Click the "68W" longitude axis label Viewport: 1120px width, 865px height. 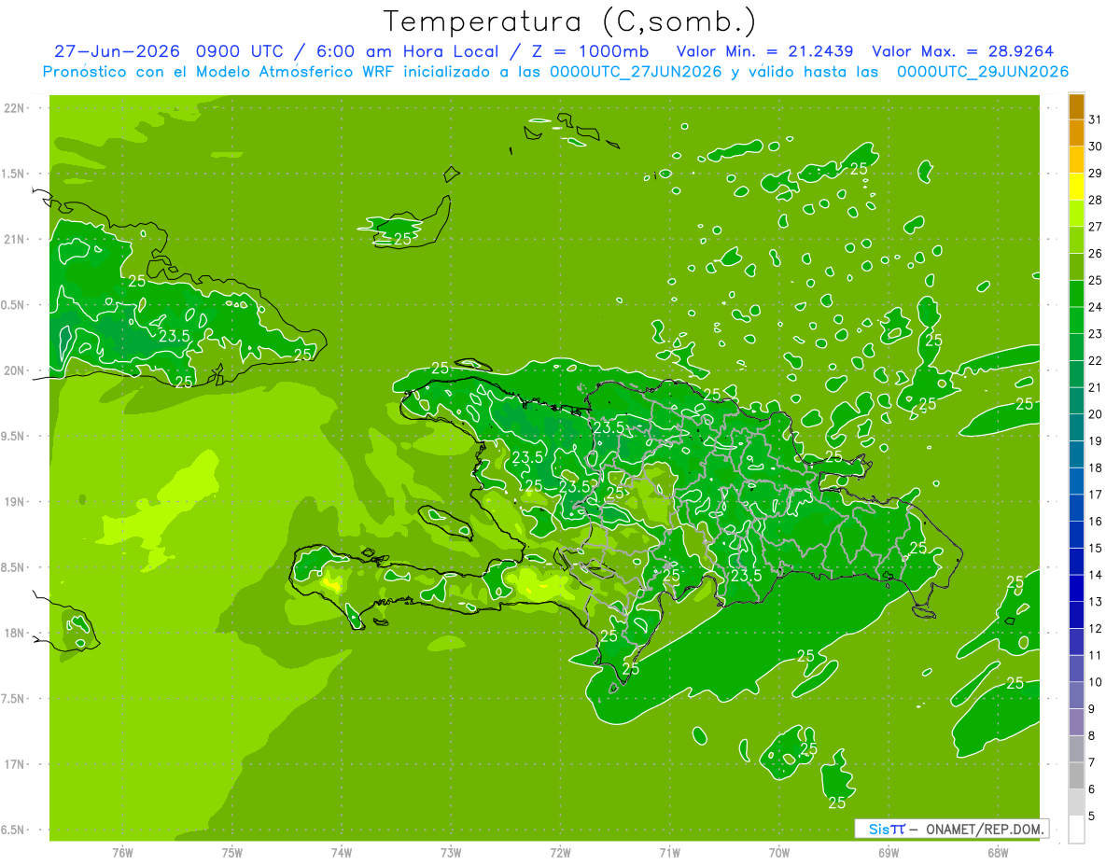(998, 852)
